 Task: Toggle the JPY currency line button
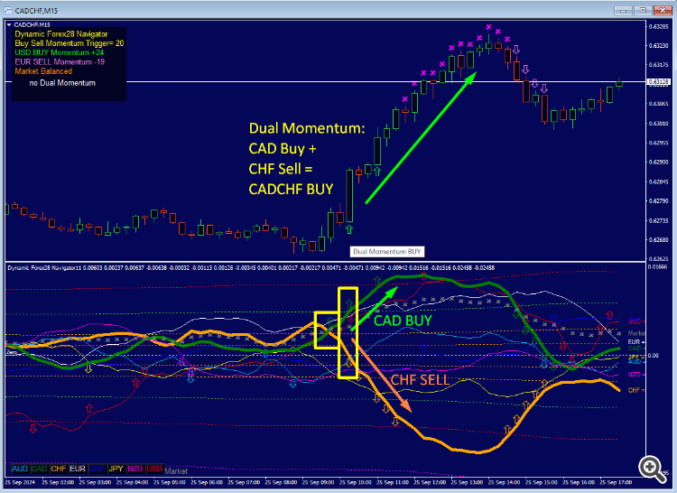[x=116, y=469]
